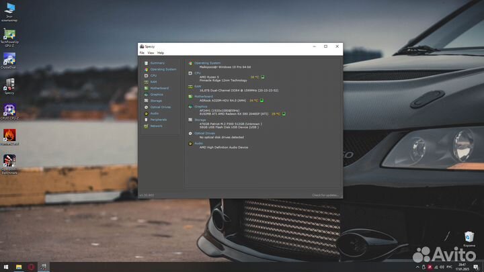Viewport: 484px width, 272px height.
Task: Click the Windows Start button
Action: tap(6, 267)
